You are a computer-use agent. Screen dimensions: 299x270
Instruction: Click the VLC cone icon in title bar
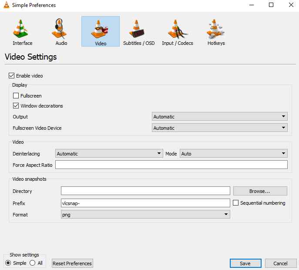6,5
